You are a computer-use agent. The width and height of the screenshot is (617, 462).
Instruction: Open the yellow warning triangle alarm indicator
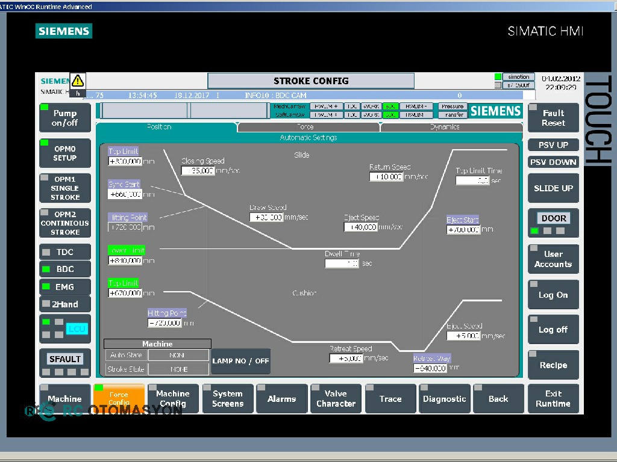[x=78, y=81]
